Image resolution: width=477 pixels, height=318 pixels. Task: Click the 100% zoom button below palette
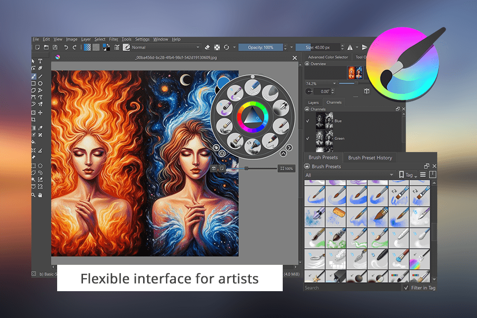click(x=287, y=168)
